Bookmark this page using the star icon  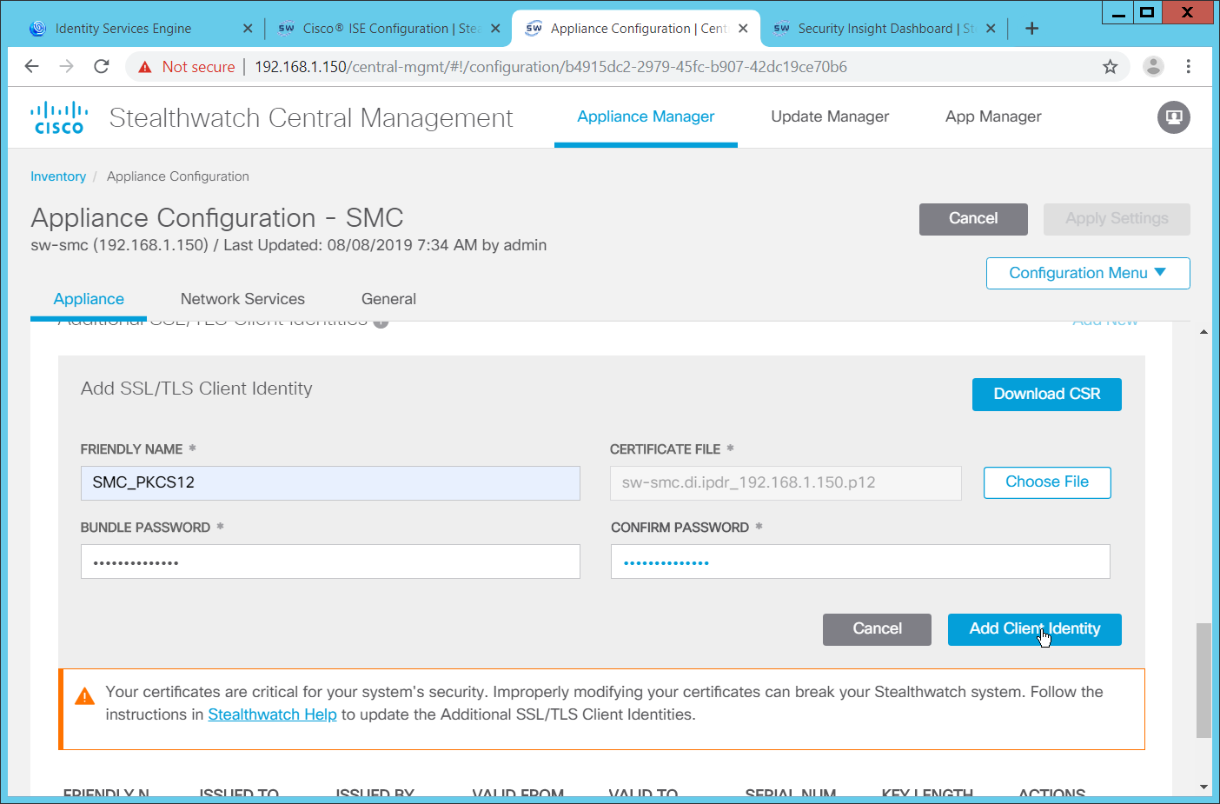pyautogui.click(x=1110, y=67)
